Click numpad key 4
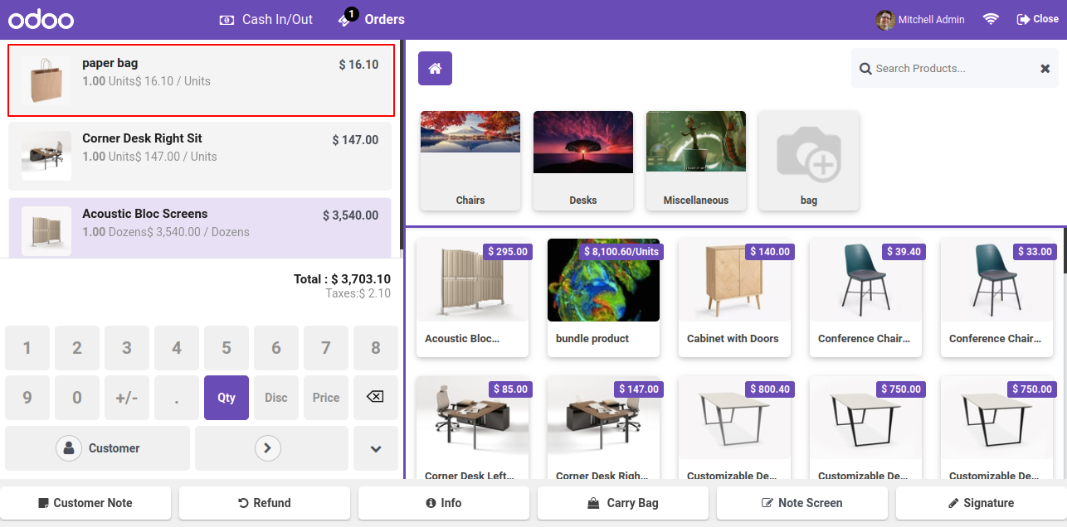 (177, 348)
